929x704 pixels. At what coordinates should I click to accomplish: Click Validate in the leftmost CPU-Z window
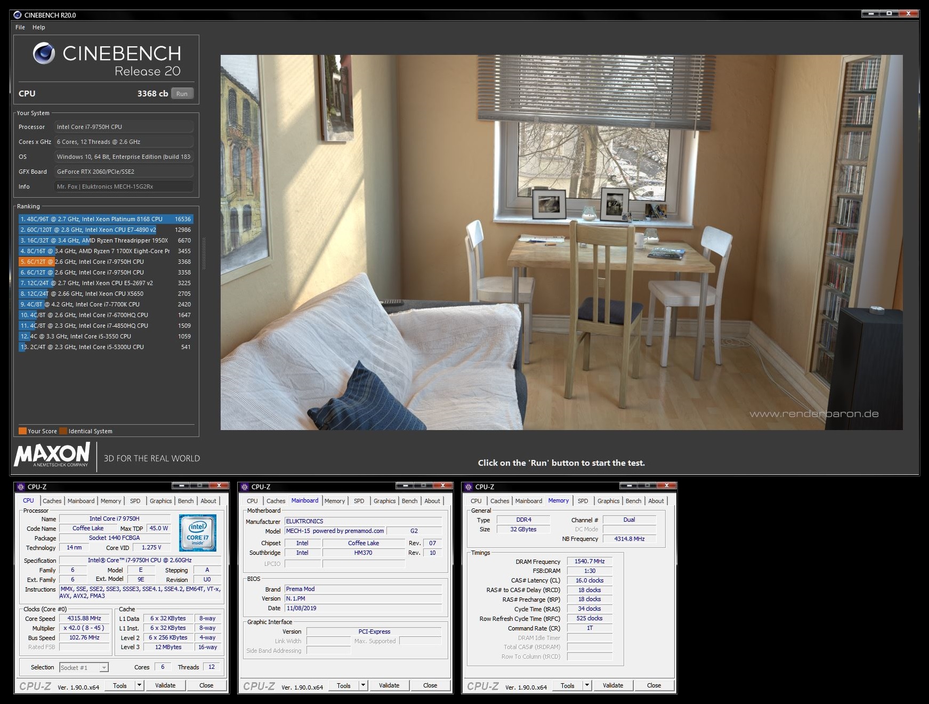click(165, 685)
